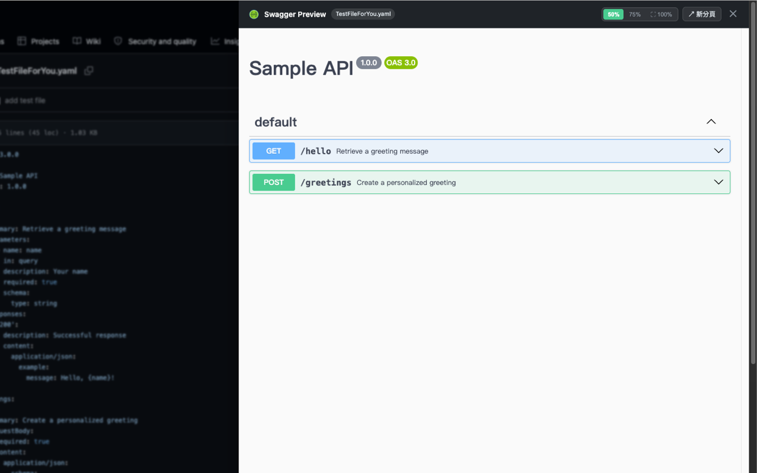Click the TestFileForYou.yaml pill in the preview header
757x473 pixels.
(x=363, y=14)
